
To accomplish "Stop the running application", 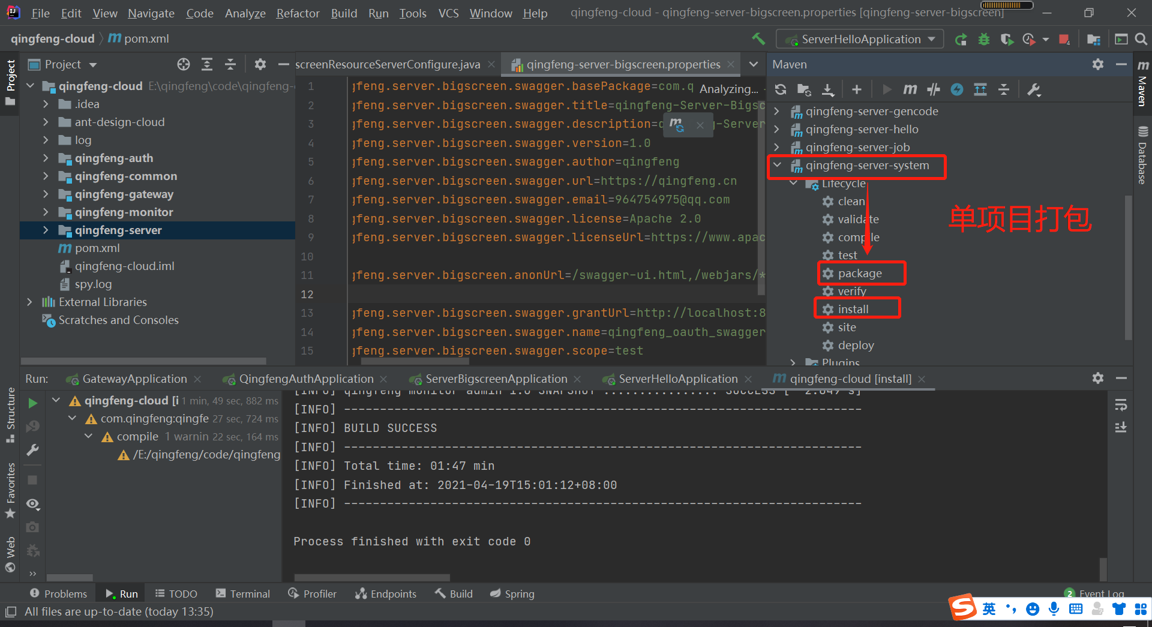I will click(x=1064, y=39).
